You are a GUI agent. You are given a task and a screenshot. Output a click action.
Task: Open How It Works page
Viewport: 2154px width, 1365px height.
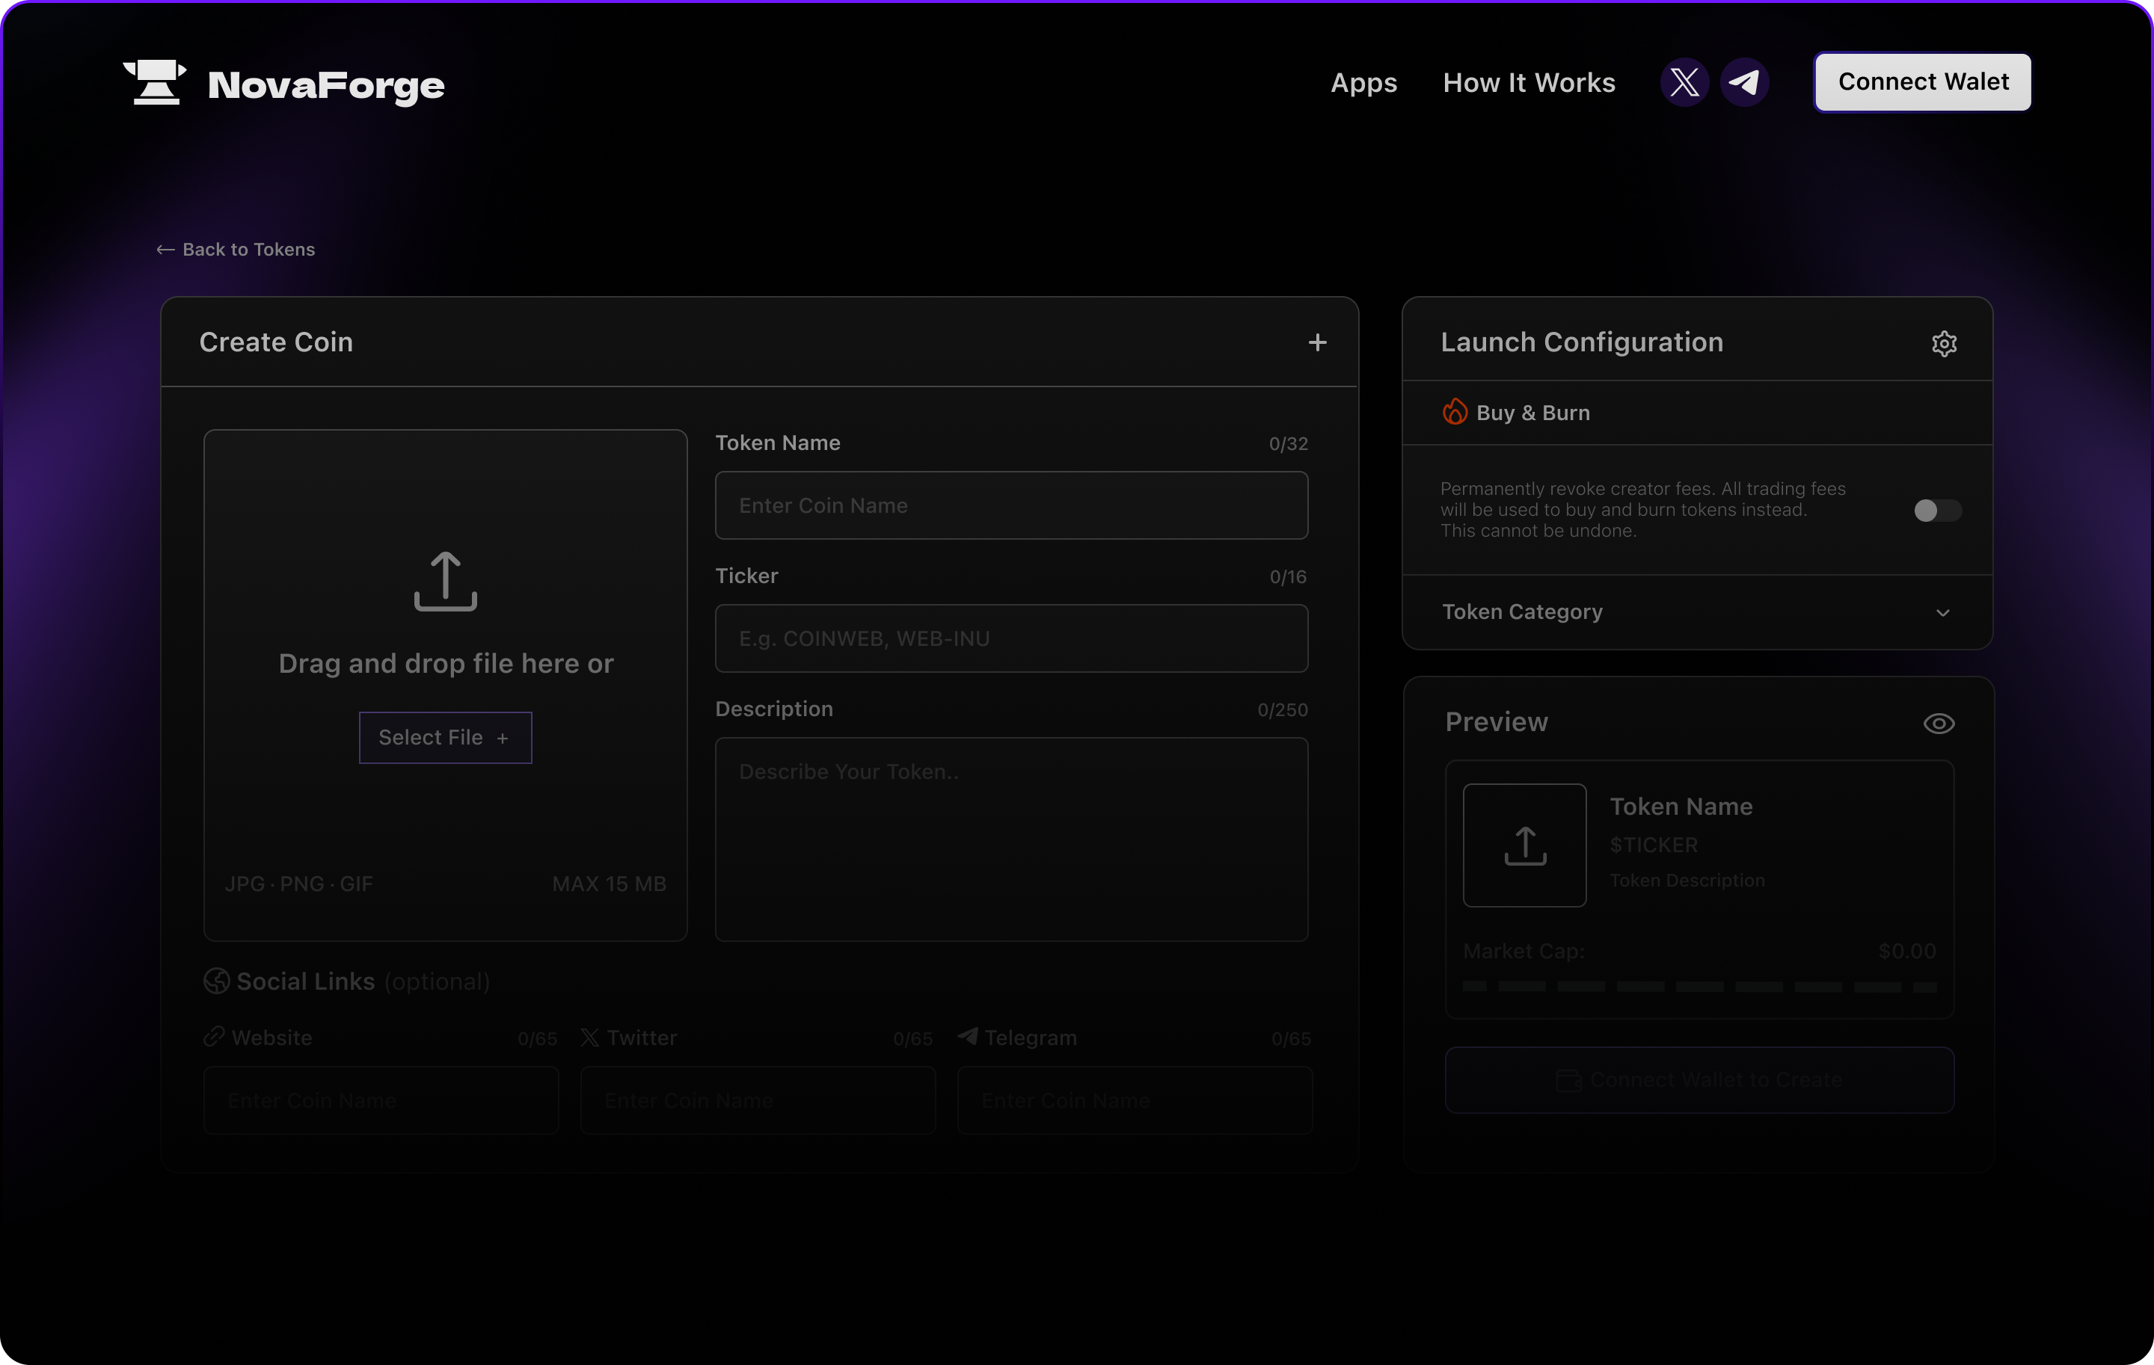(x=1529, y=83)
